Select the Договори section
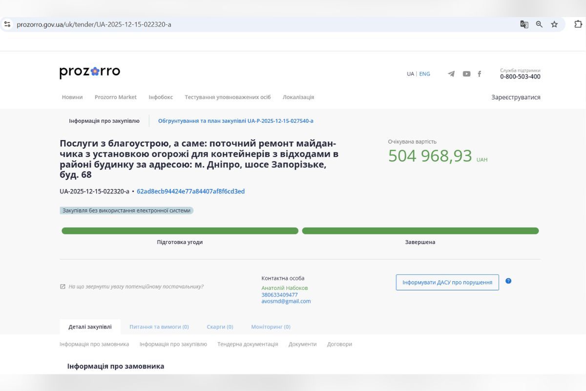Image resolution: width=586 pixels, height=391 pixels. pos(339,344)
